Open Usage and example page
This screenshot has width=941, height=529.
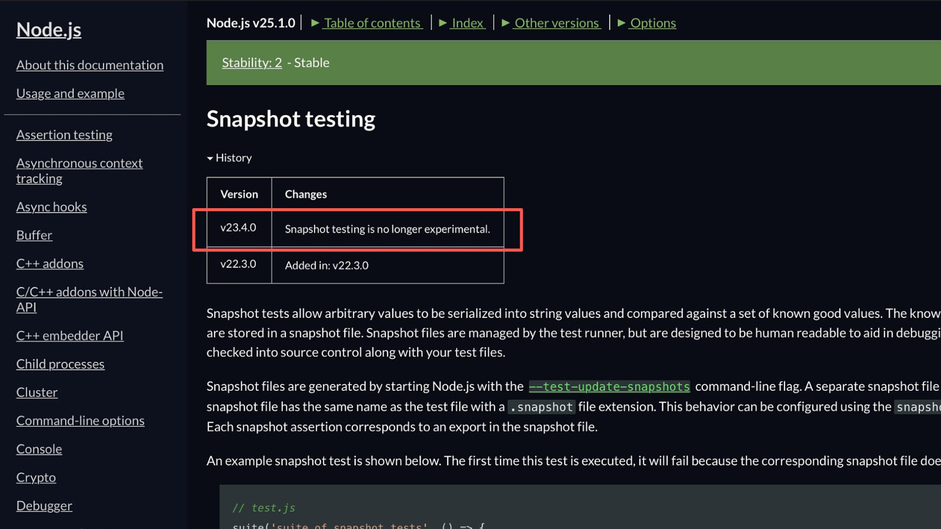click(71, 93)
